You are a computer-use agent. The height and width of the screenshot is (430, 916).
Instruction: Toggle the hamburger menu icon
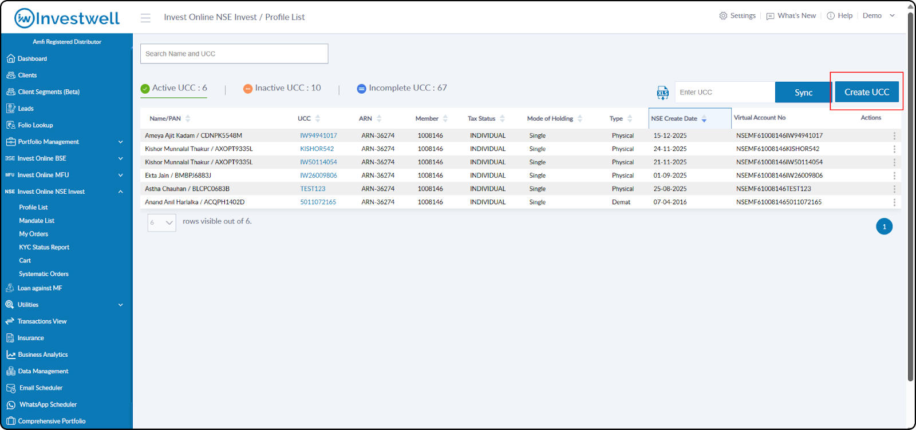[x=145, y=18]
